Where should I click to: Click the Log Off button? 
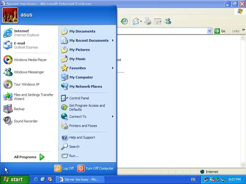pos(64,168)
